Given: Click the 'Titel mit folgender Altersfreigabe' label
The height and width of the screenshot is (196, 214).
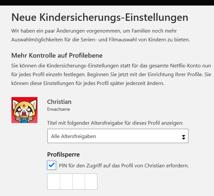Looking at the screenshot, I should [x=115, y=123].
